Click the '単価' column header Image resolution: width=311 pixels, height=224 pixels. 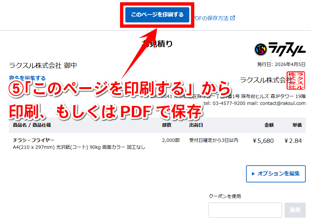pyautogui.click(x=297, y=125)
